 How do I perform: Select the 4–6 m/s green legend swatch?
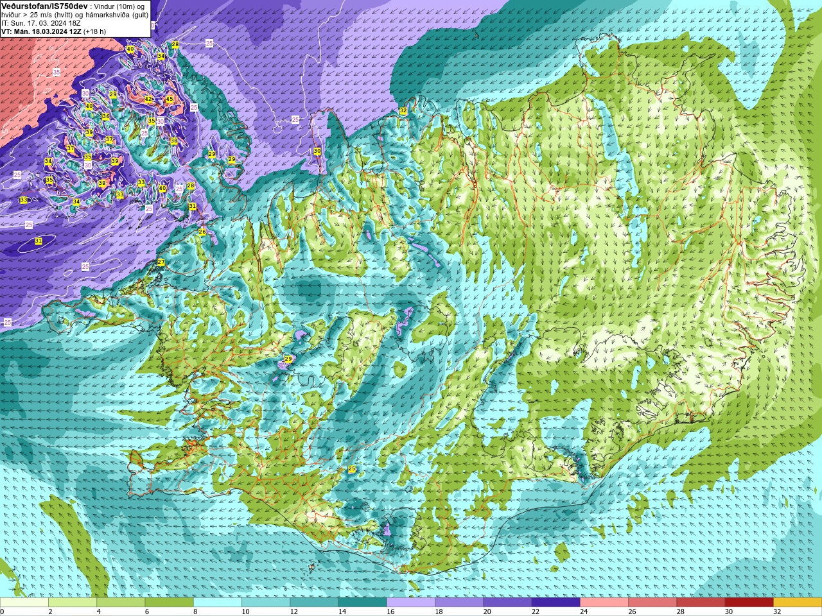pos(121,603)
